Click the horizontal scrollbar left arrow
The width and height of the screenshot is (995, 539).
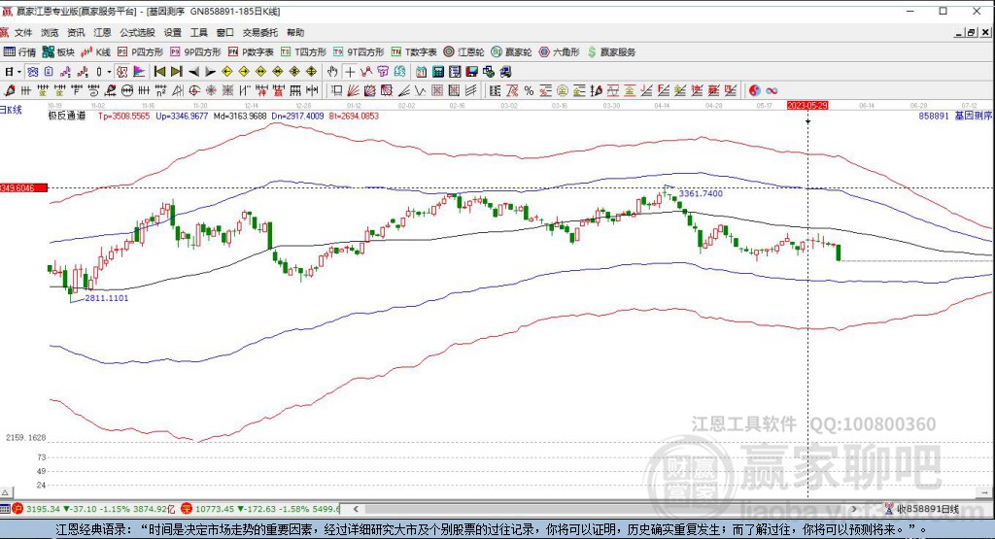click(x=356, y=509)
